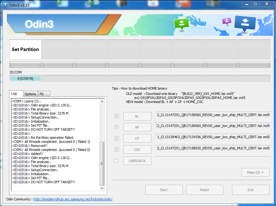Click the log scrollbar up arrow
The image size is (276, 206).
click(x=102, y=101)
